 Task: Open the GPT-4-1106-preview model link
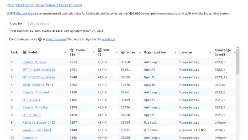point(39,70)
